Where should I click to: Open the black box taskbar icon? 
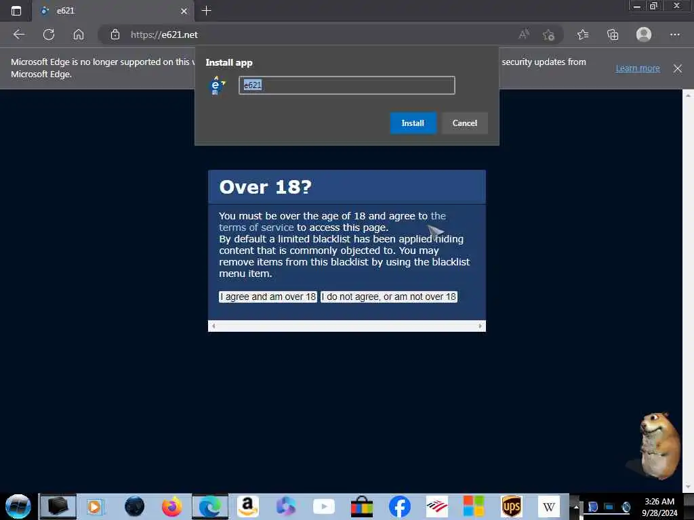click(x=58, y=506)
